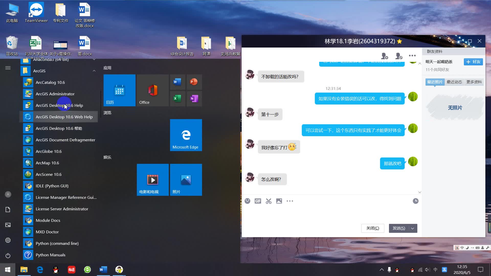The image size is (491, 276).
Task: Click the 发送(S) button
Action: tap(399, 228)
